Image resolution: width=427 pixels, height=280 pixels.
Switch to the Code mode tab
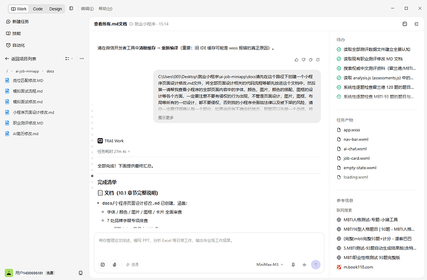38,9
